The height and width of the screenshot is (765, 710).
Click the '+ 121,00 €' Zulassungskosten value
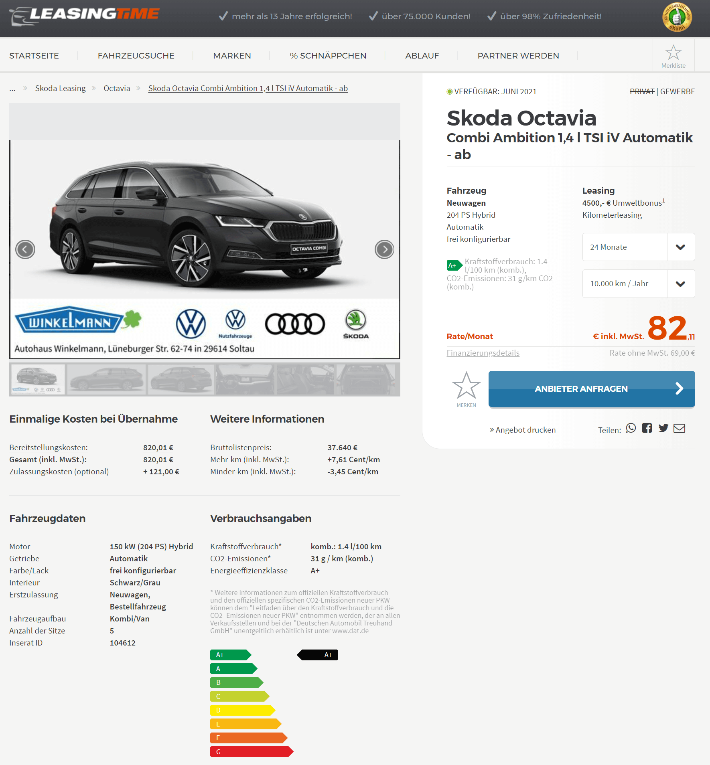[161, 472]
